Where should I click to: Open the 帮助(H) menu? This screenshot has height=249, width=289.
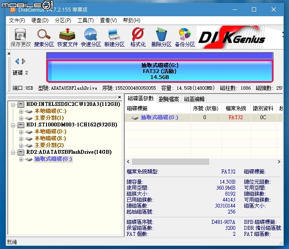[x=131, y=21]
